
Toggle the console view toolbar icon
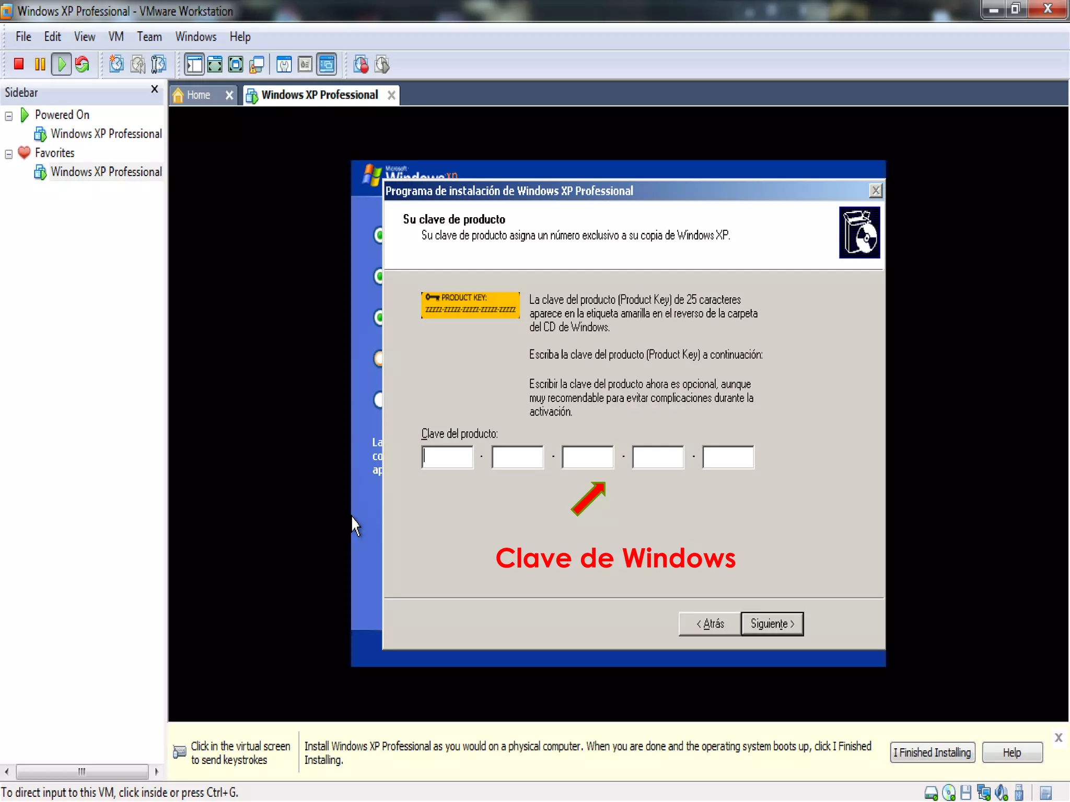point(327,64)
